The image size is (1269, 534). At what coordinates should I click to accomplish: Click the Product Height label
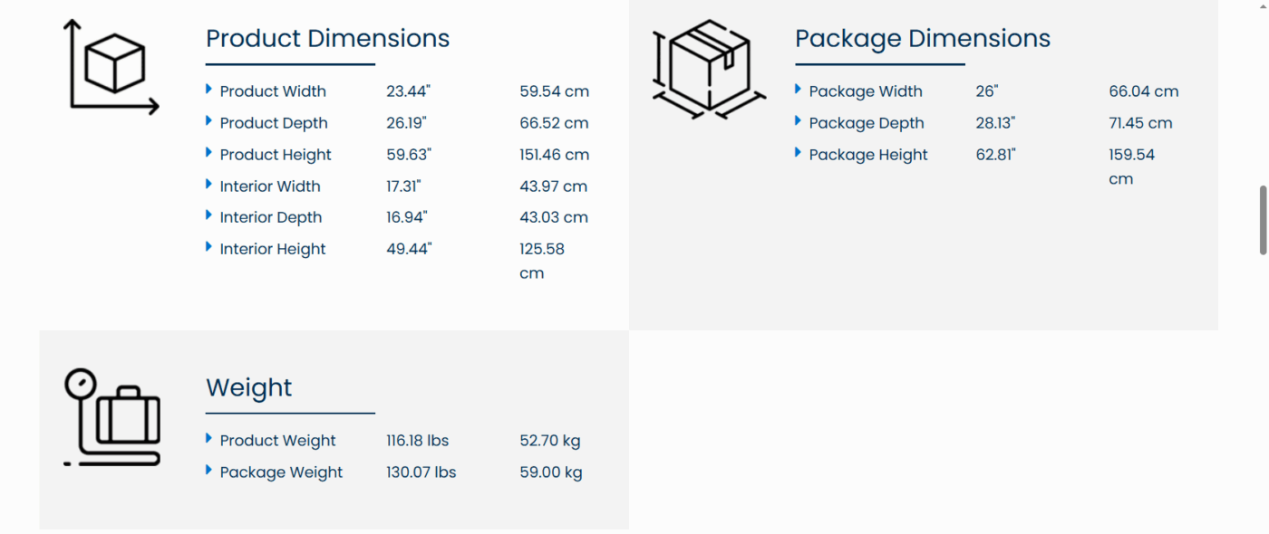pyautogui.click(x=276, y=155)
